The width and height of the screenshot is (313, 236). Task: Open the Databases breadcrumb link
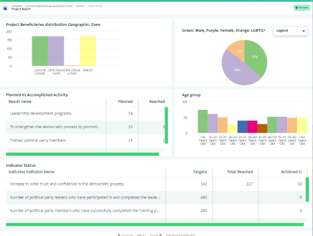coord(17,6)
